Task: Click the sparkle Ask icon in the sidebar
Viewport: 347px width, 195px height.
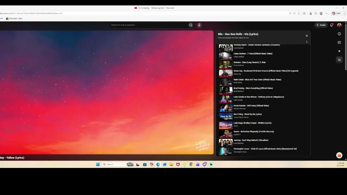Action: [339, 51]
